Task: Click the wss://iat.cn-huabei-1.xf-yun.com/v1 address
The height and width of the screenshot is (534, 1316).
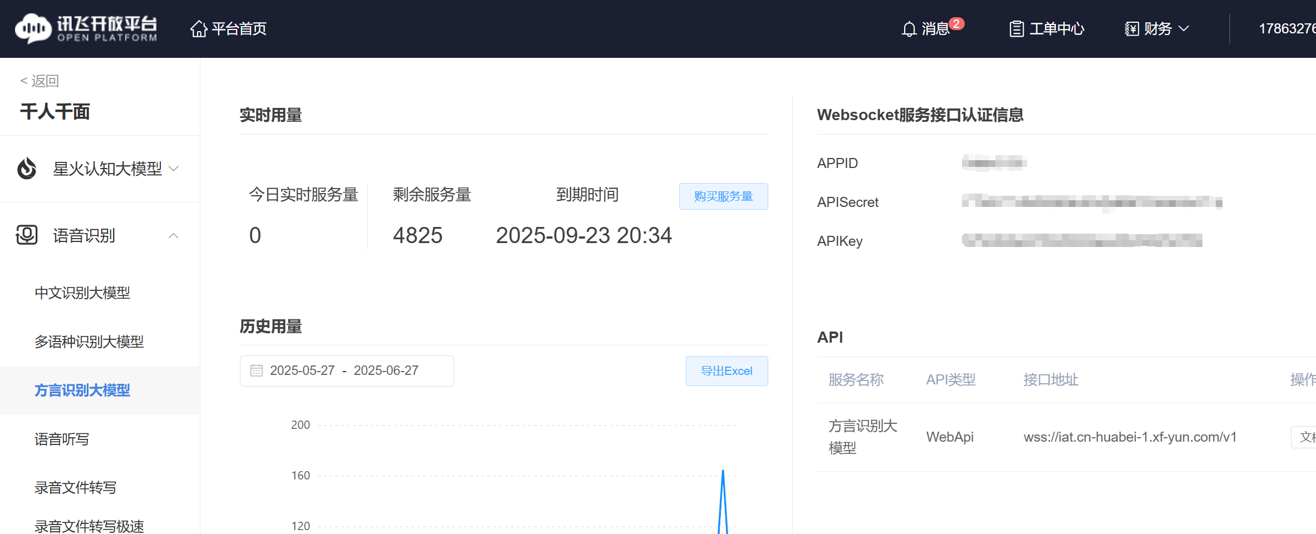Action: 1130,437
